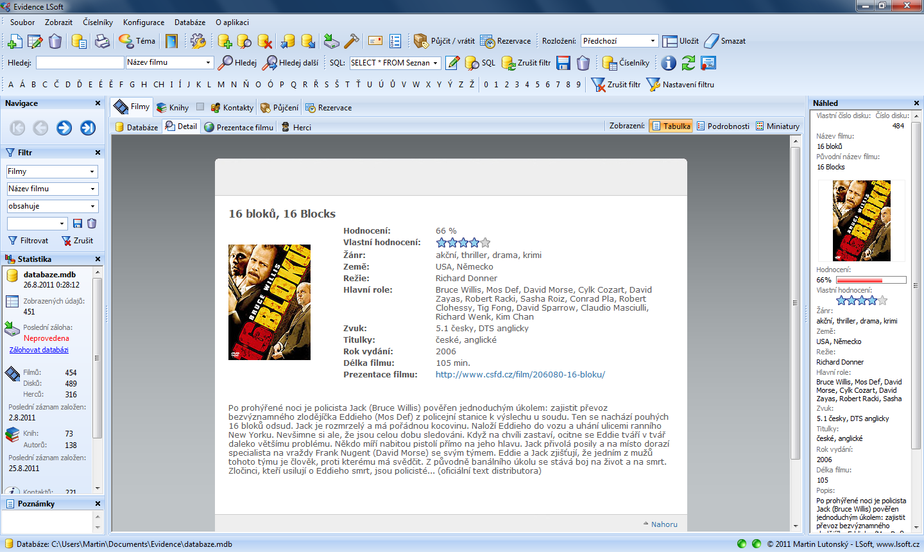Viewport: 924px width, 552px height.
Task: Open the Téma palette icon
Action: click(x=126, y=41)
